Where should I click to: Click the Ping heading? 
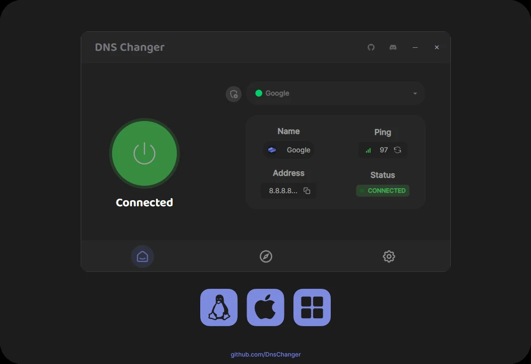coord(383,132)
